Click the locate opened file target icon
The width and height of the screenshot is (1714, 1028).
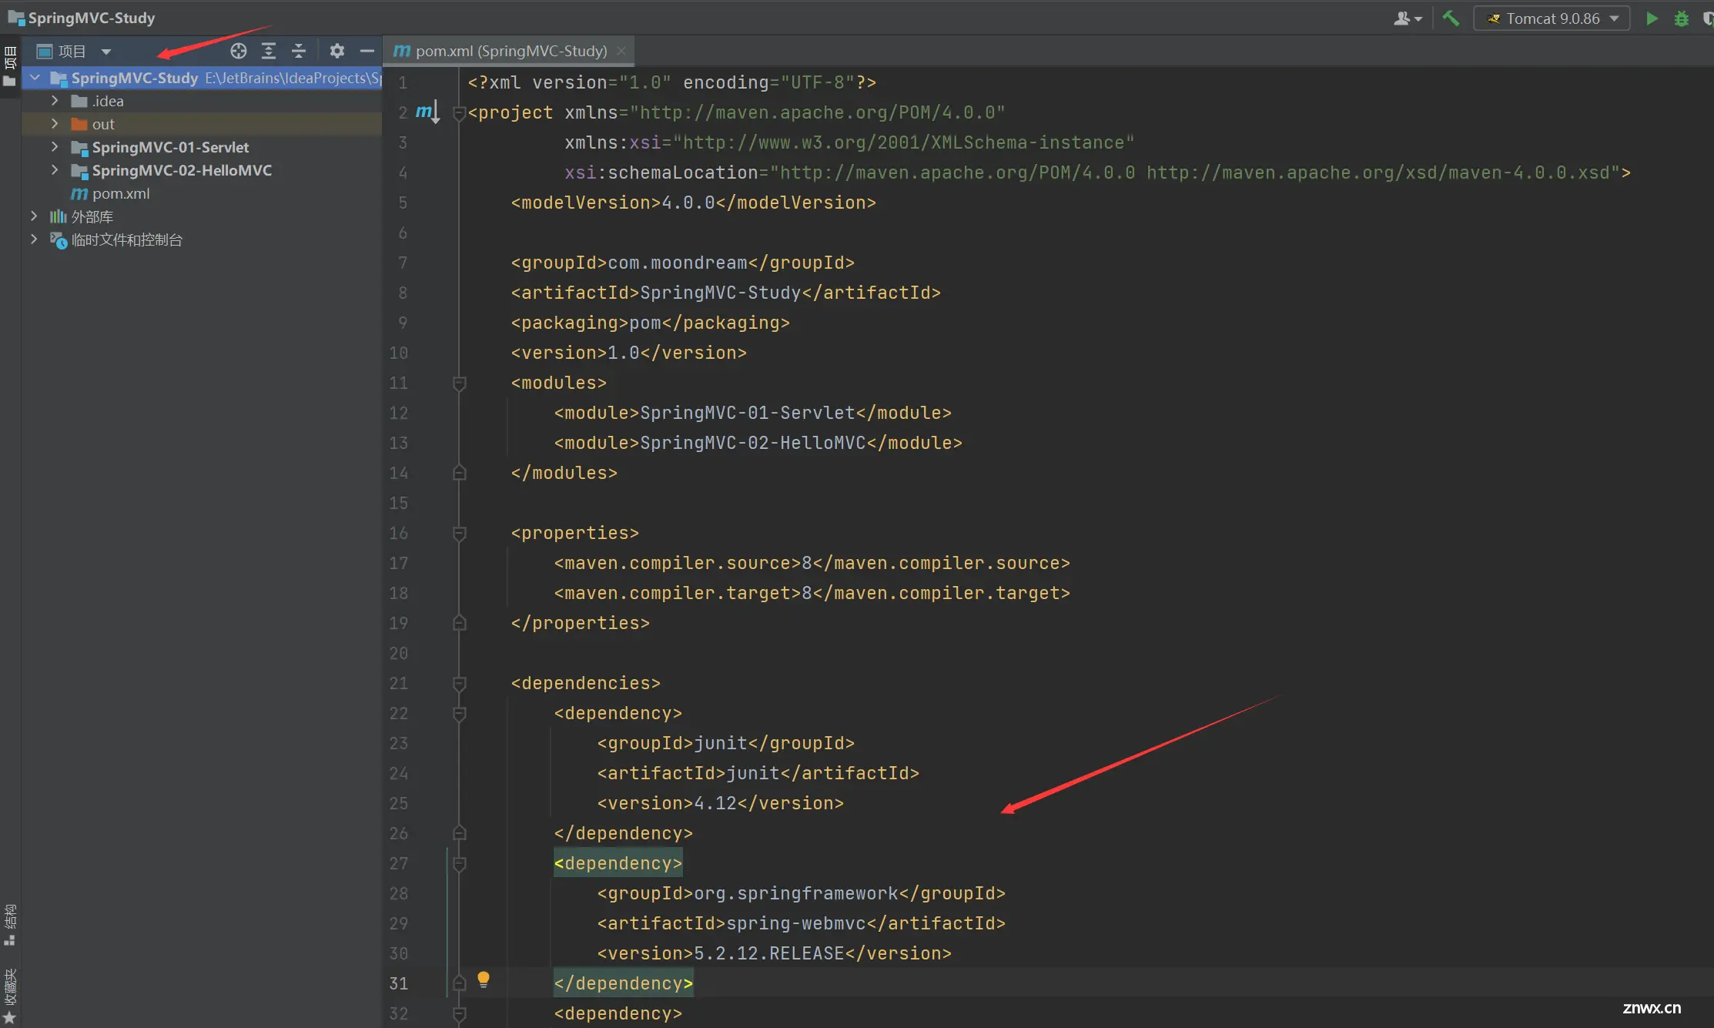point(239,51)
